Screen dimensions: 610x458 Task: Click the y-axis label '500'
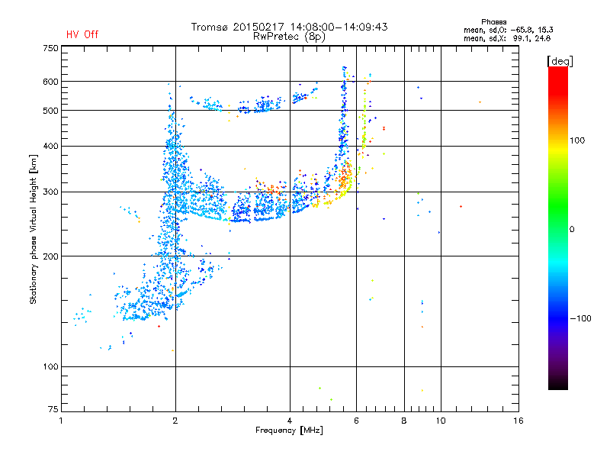pos(51,111)
